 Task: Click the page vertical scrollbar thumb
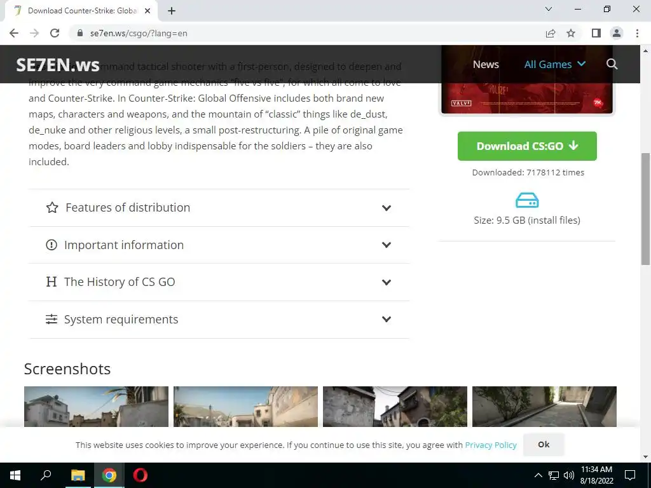(645, 208)
